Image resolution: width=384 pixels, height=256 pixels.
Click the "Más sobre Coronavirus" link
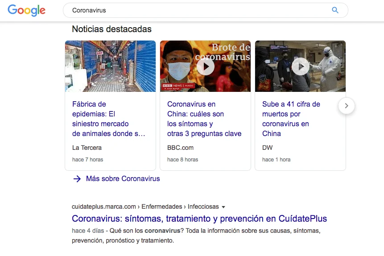coord(123,178)
